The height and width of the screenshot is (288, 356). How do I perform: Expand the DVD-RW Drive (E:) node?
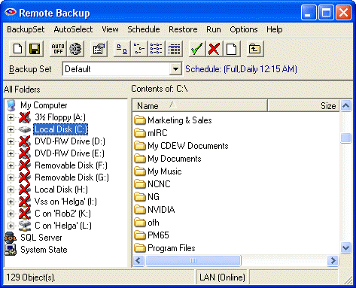pos(11,153)
